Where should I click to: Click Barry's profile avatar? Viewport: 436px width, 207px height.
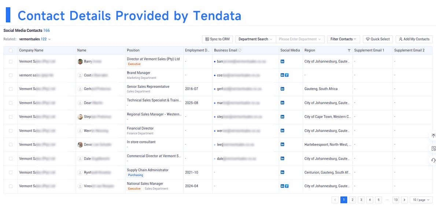tap(80, 62)
